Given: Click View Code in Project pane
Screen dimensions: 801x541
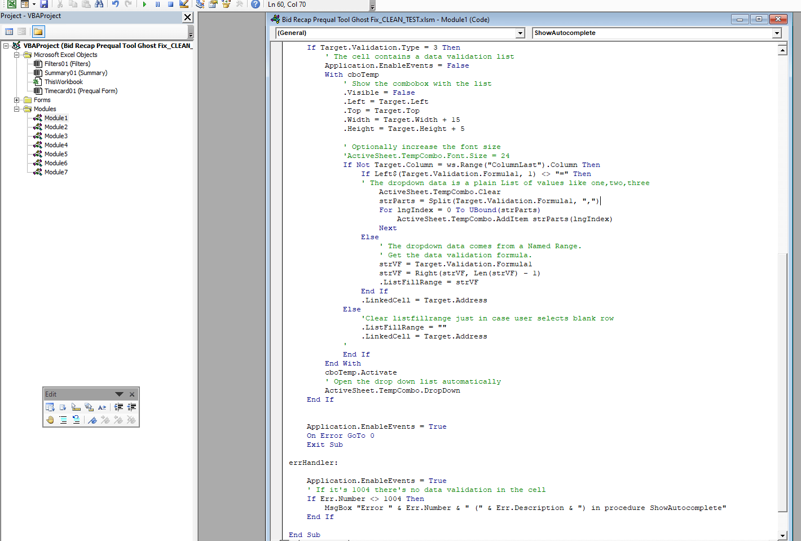Looking at the screenshot, I should tap(9, 32).
